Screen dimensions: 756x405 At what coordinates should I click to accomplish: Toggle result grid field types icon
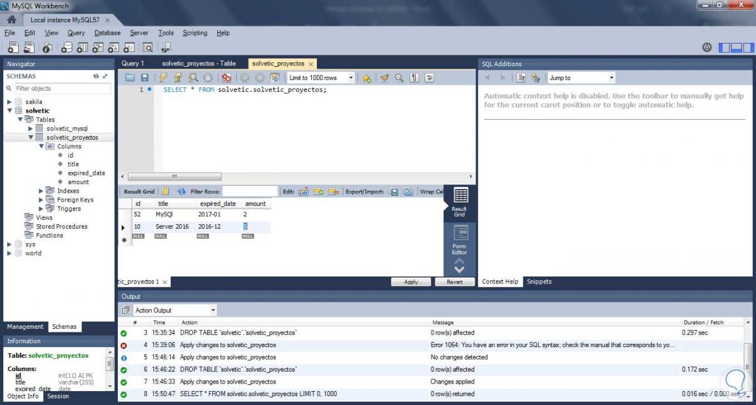166,191
